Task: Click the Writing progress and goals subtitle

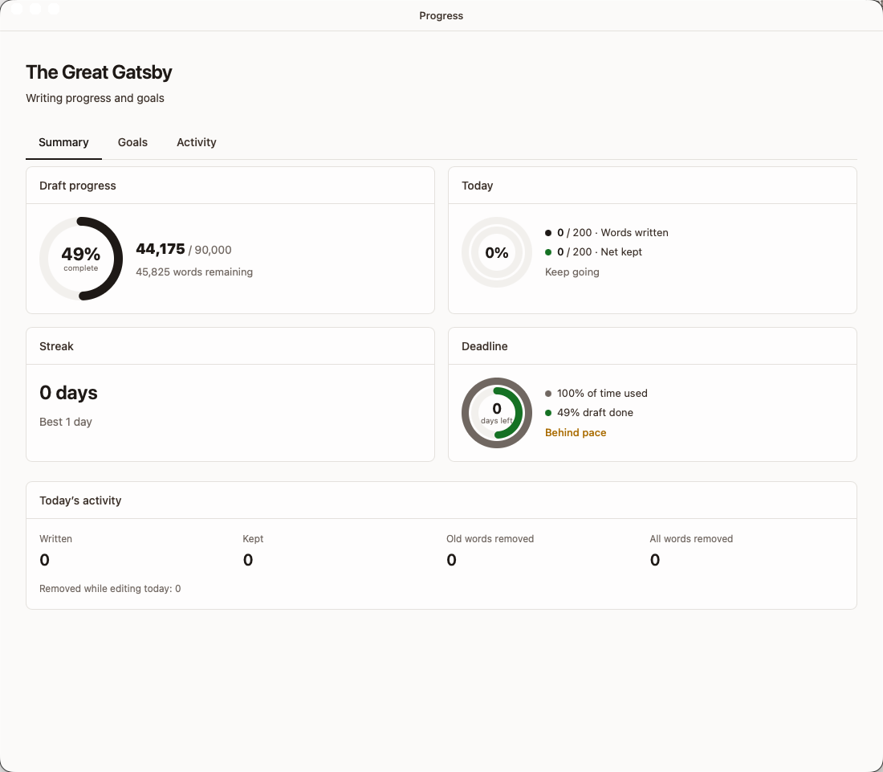Action: [96, 98]
